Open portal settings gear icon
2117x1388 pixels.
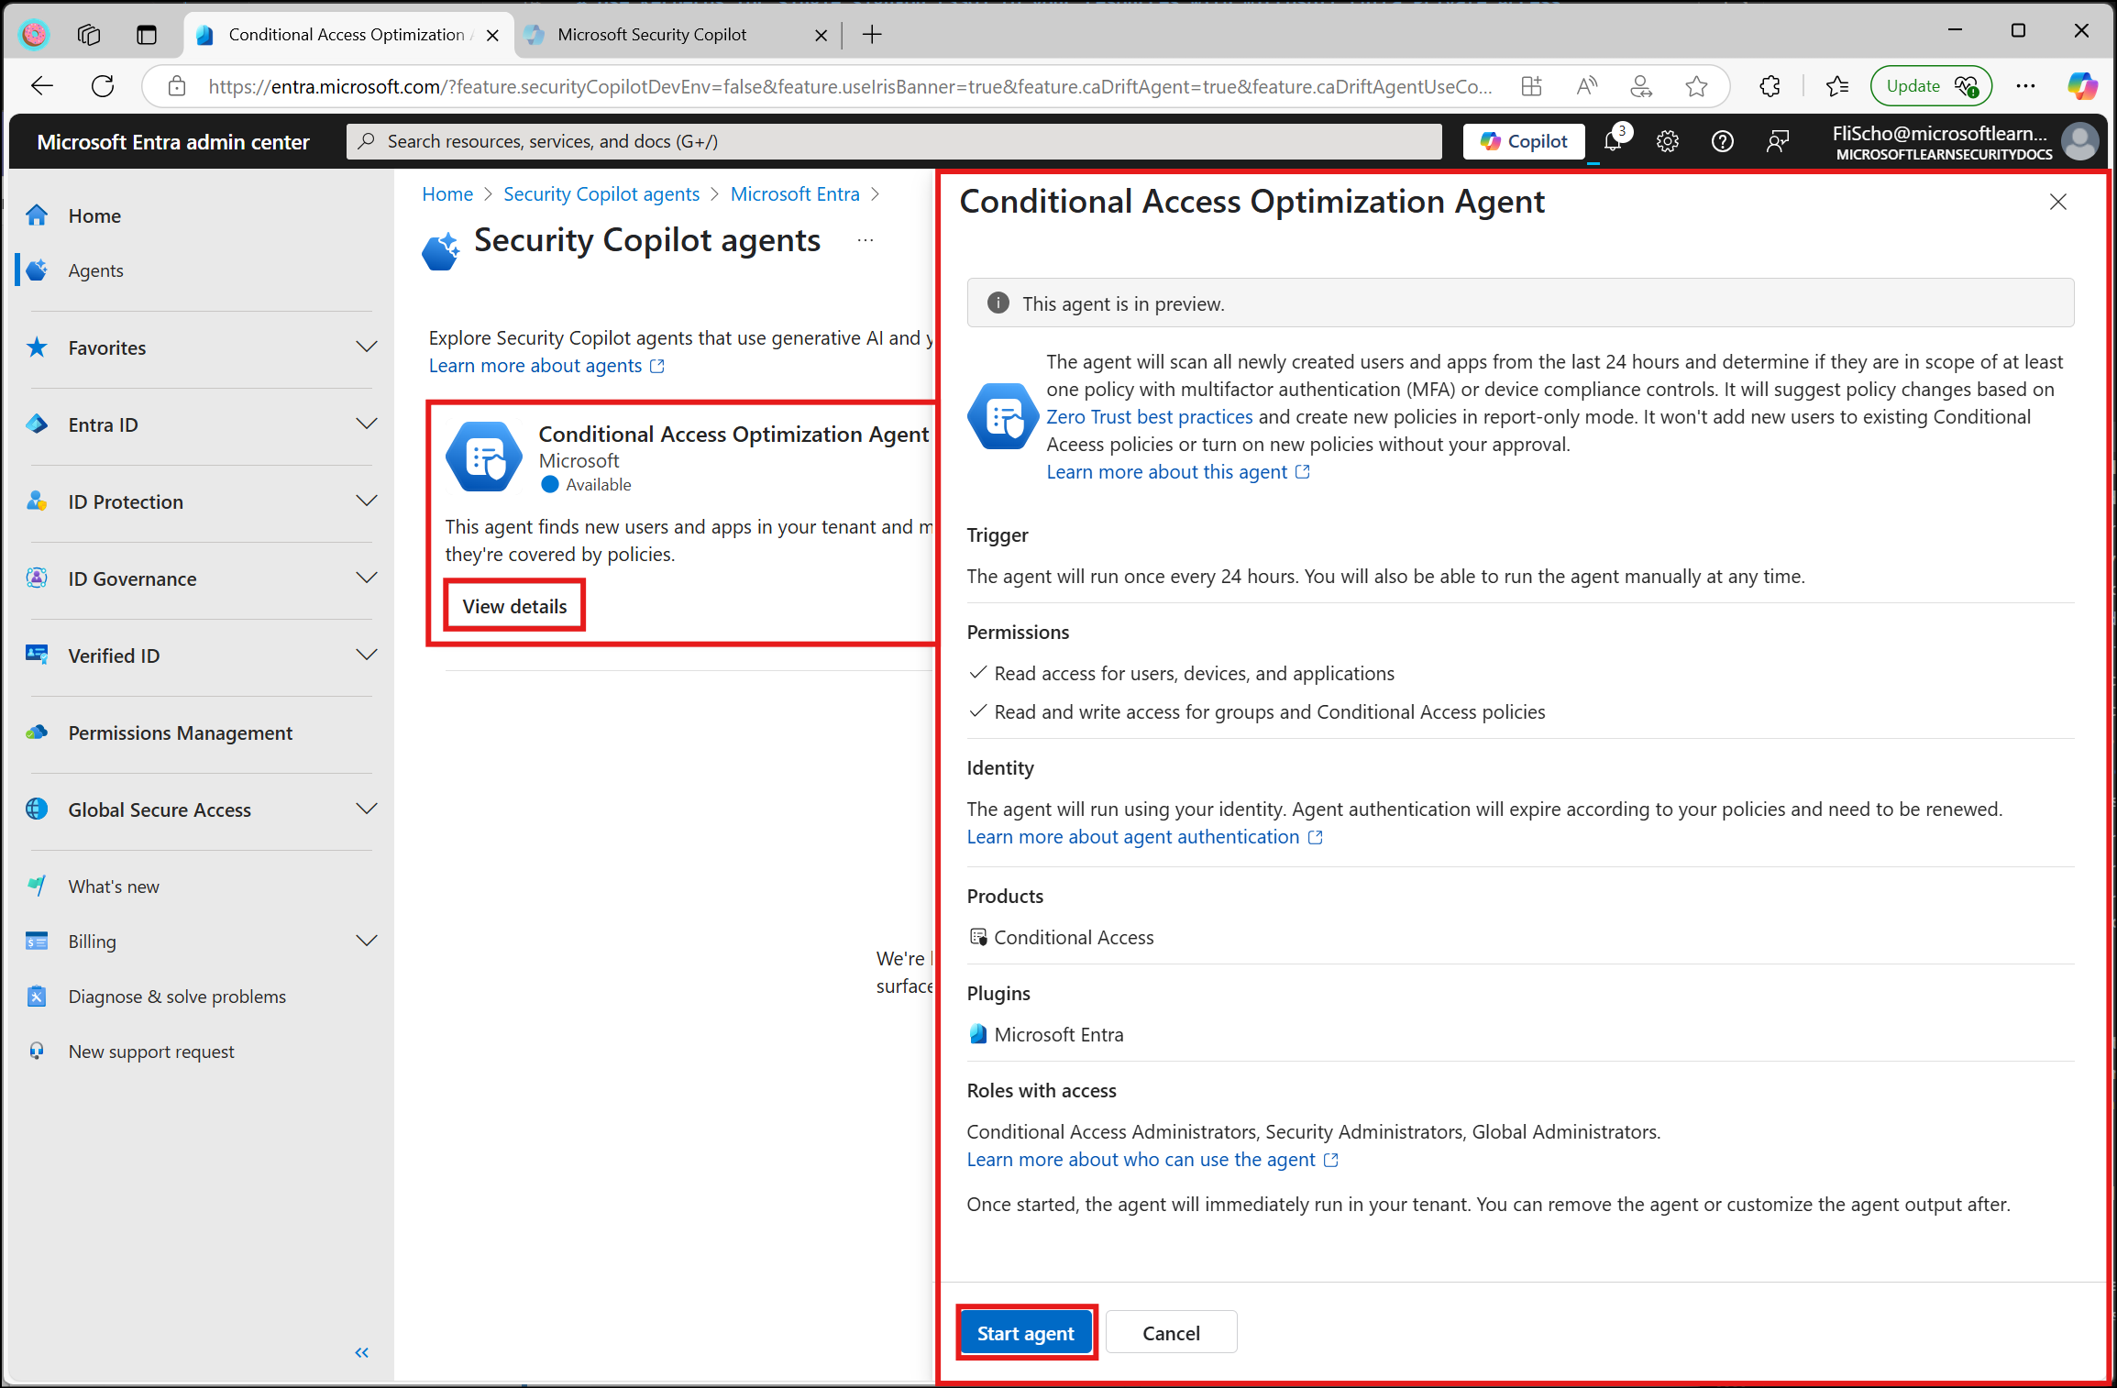click(1667, 141)
